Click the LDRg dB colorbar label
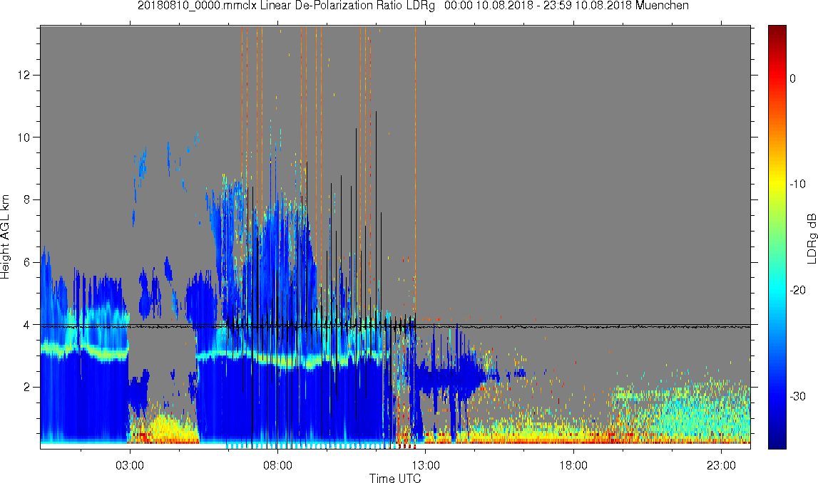This screenshot has height=483, width=818. point(811,238)
